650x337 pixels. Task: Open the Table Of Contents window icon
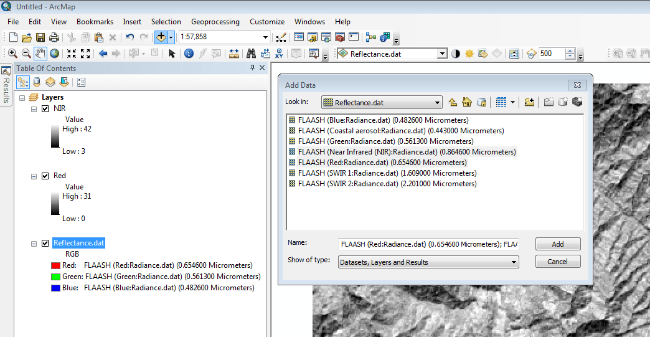(x=298, y=37)
